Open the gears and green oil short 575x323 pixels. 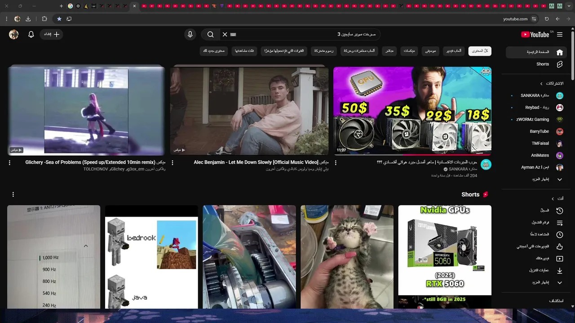tap(249, 257)
